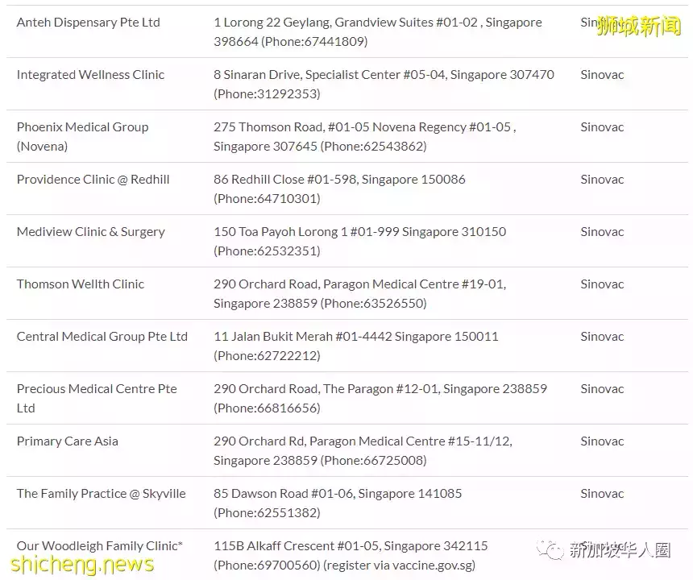Select the address "86 Redhill Close #01-598"
The height and width of the screenshot is (580, 693).
pos(286,180)
